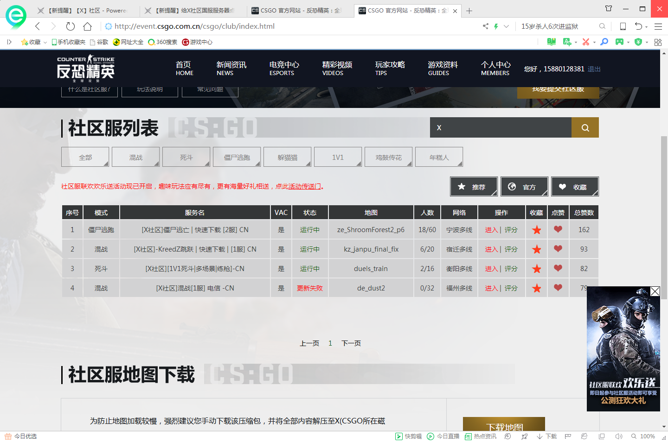Open the dropdown next to the undo arrow
The height and width of the screenshot is (442, 668).
click(x=647, y=26)
